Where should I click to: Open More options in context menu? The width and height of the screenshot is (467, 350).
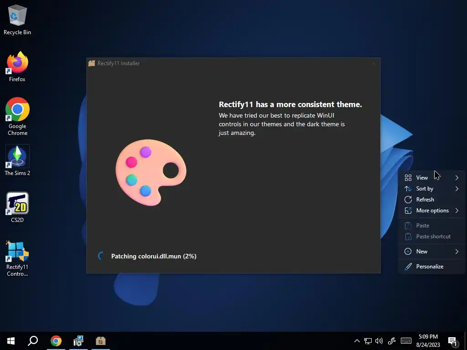[x=431, y=211]
